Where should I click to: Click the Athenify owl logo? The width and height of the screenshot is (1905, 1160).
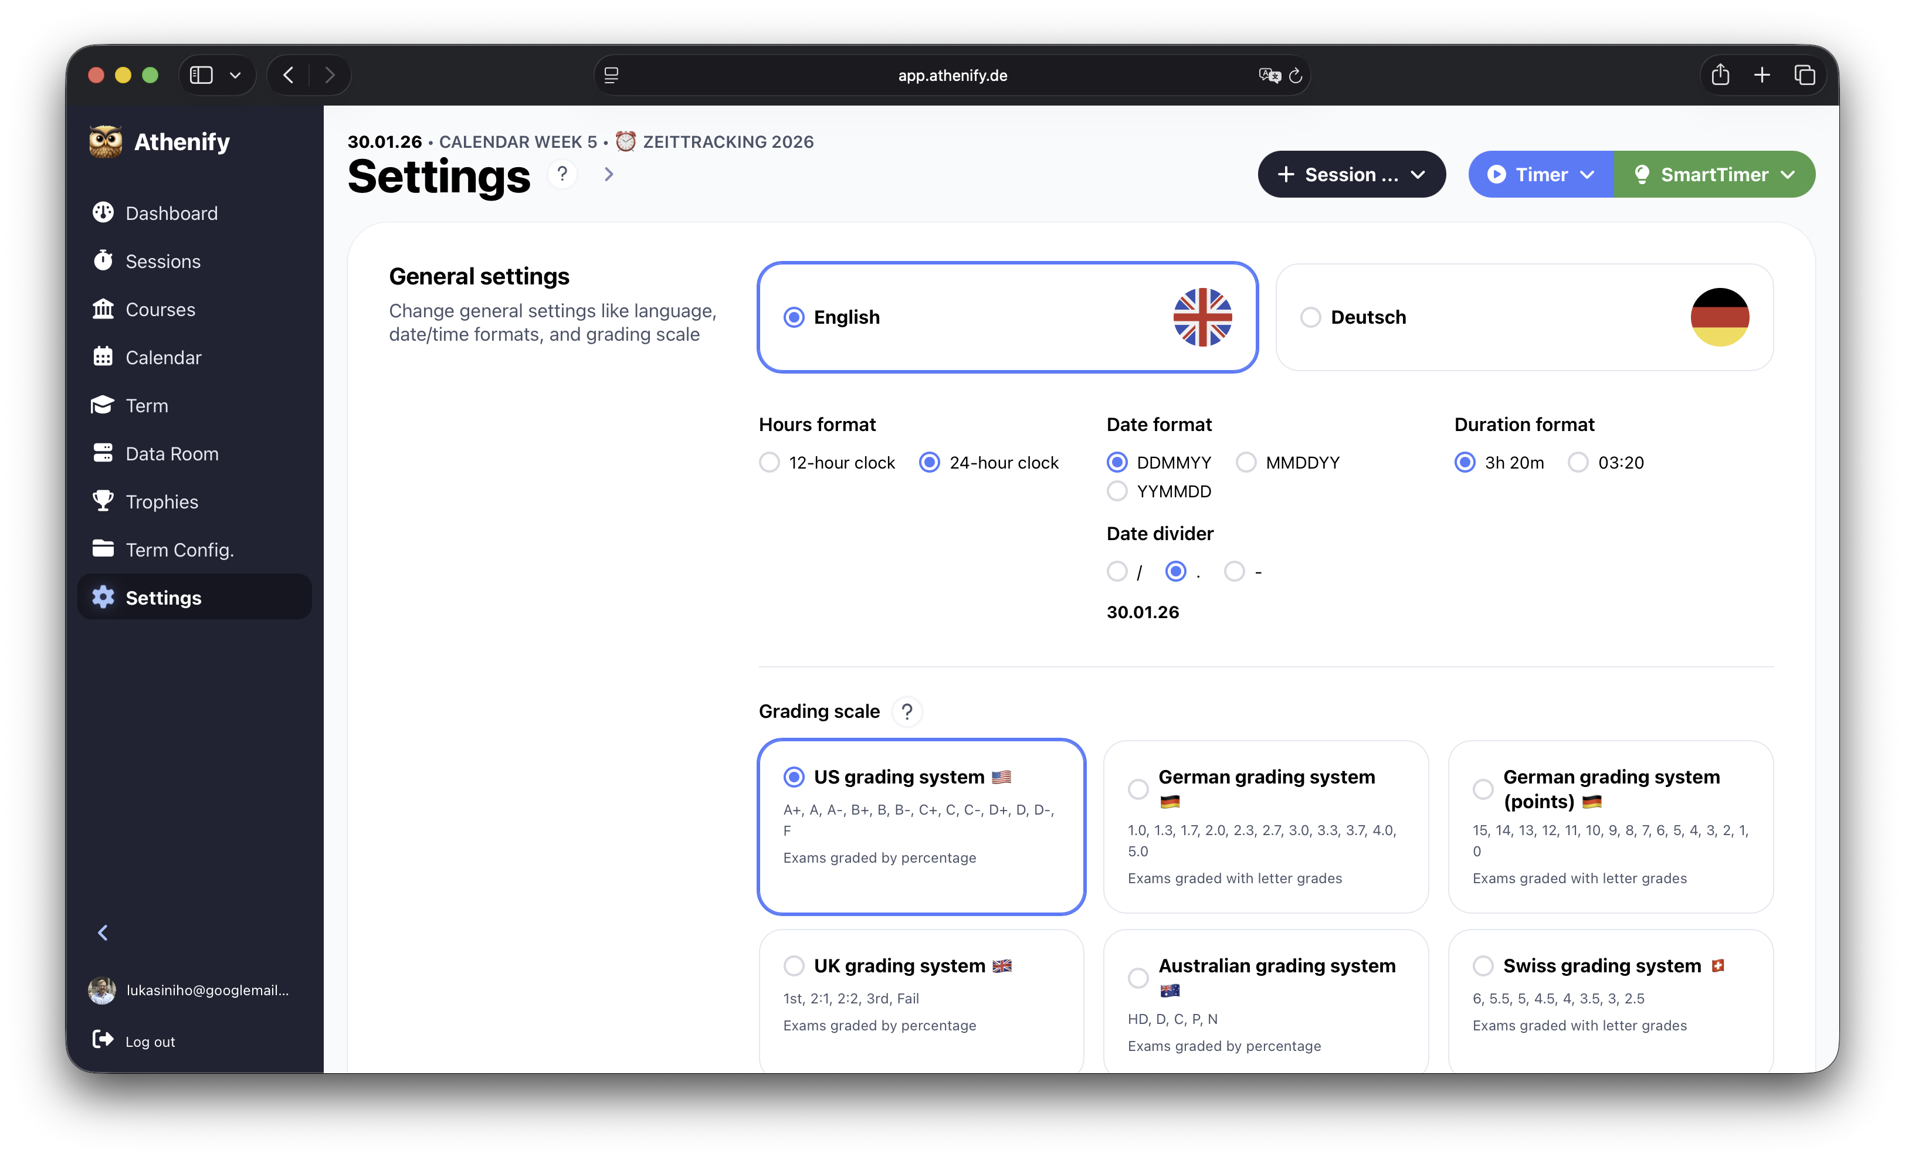pyautogui.click(x=105, y=141)
